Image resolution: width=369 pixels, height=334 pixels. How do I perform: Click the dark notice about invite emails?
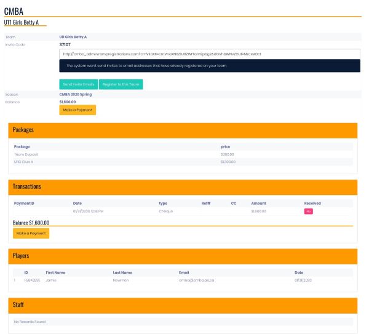pyautogui.click(x=210, y=66)
